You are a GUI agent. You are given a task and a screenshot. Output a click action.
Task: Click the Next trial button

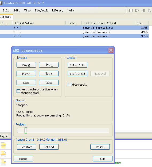click(100, 74)
